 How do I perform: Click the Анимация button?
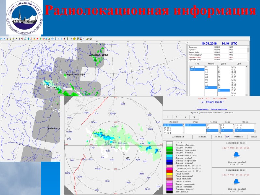(x=178, y=137)
